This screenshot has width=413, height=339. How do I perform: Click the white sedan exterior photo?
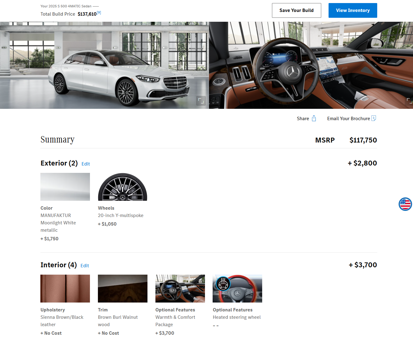pyautogui.click(x=104, y=65)
